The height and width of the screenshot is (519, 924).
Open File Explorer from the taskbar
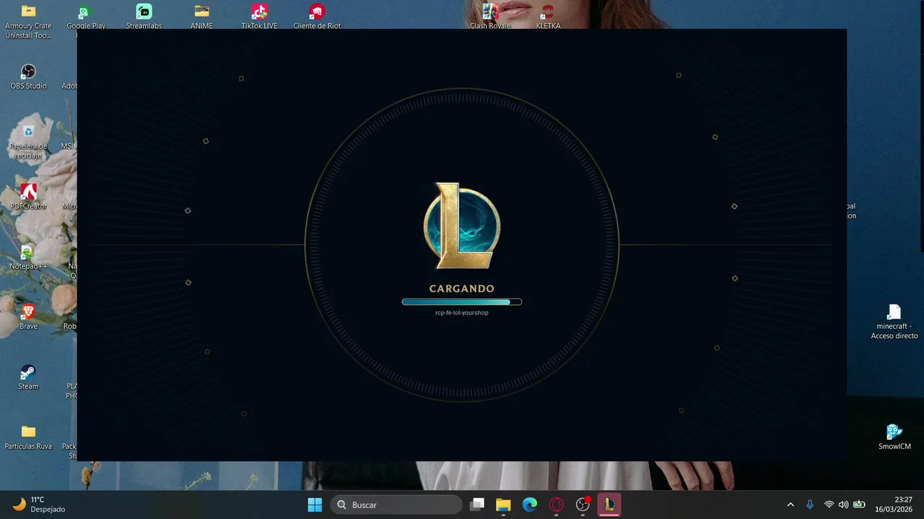[x=503, y=505]
